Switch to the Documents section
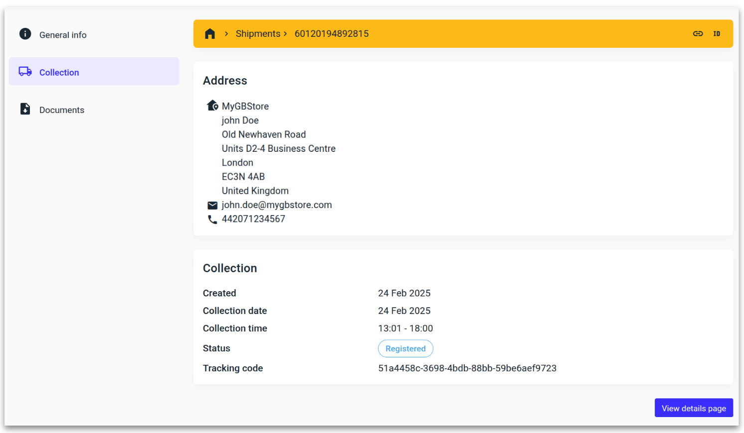This screenshot has width=744, height=433. point(61,109)
